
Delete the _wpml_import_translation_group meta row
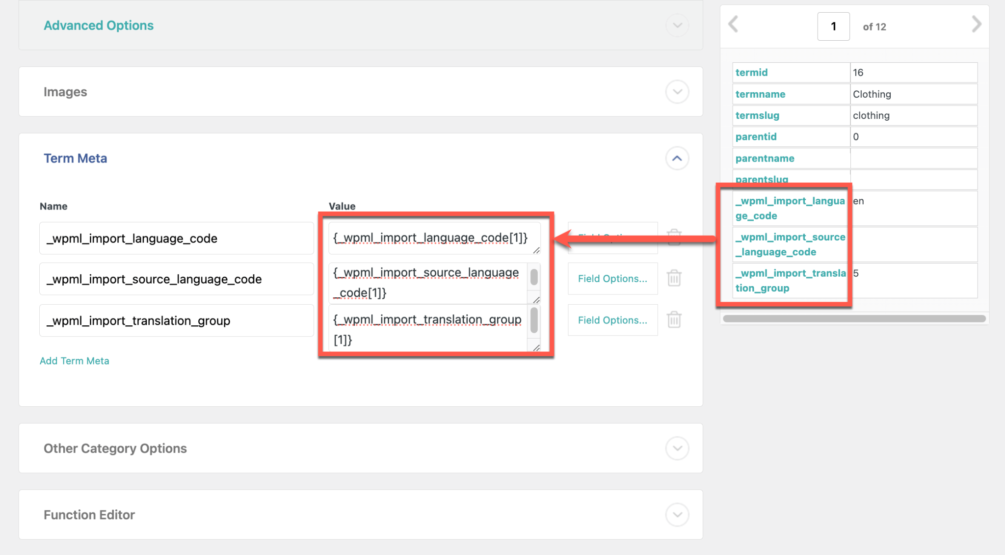click(x=673, y=319)
